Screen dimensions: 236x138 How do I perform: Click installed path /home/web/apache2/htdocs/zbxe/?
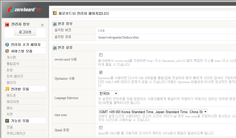coord(119,37)
